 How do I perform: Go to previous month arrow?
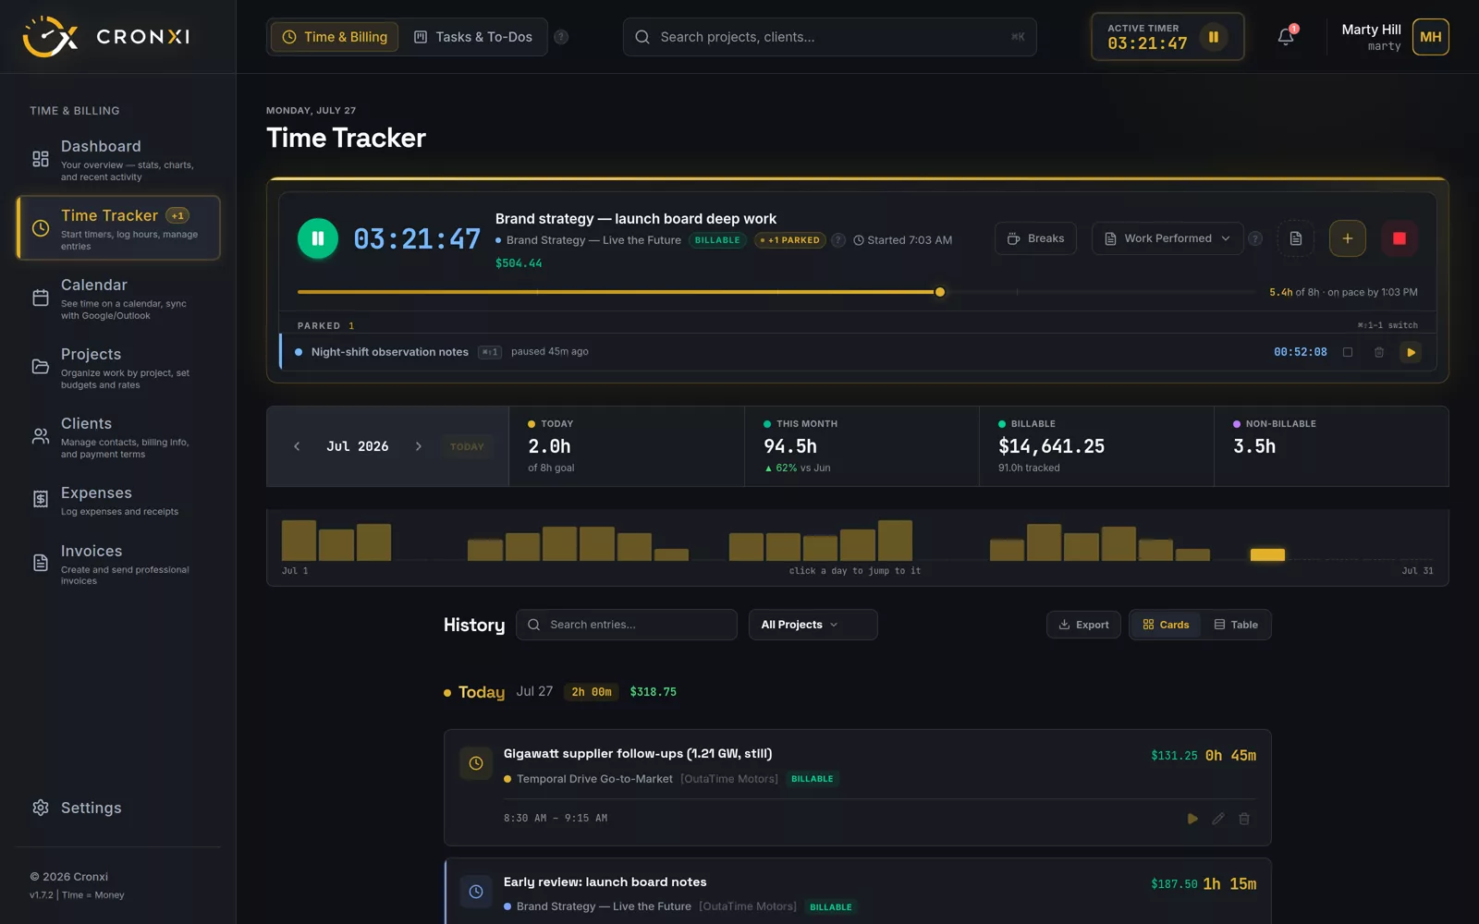[x=297, y=446]
